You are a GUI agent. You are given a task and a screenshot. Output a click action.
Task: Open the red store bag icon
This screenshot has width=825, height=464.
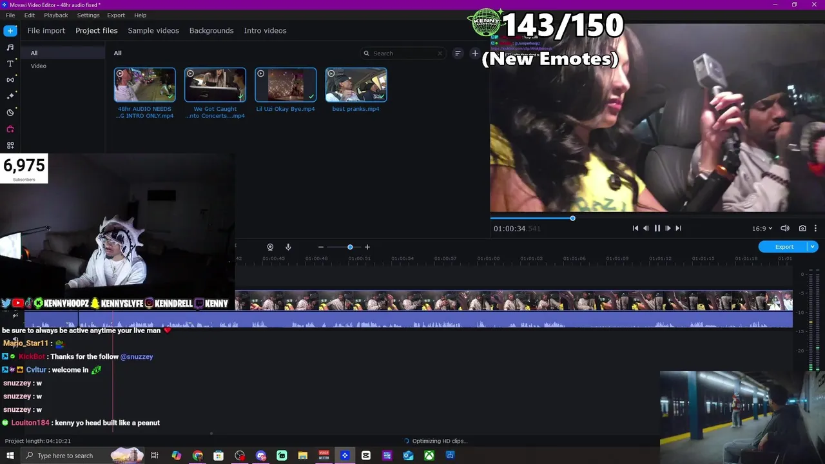(10, 129)
